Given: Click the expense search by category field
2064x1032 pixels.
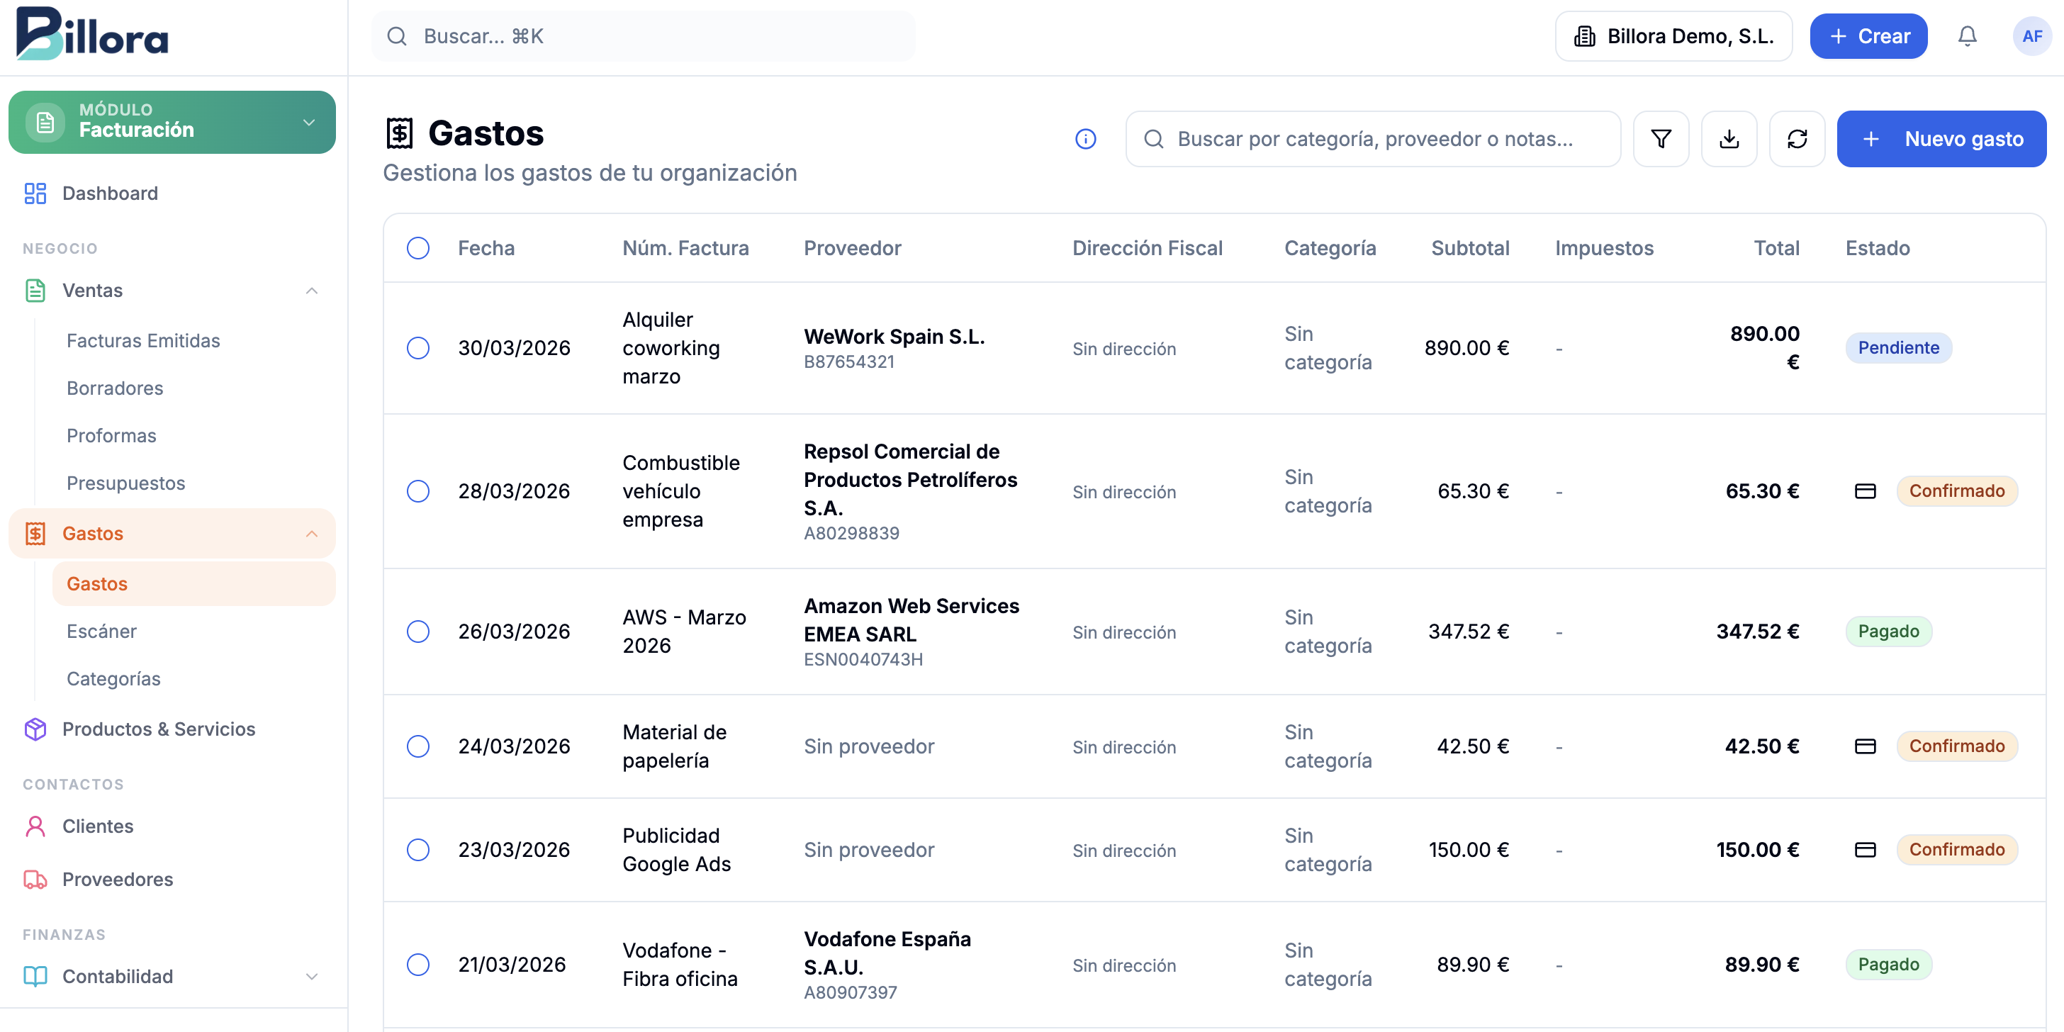Looking at the screenshot, I should [1374, 139].
